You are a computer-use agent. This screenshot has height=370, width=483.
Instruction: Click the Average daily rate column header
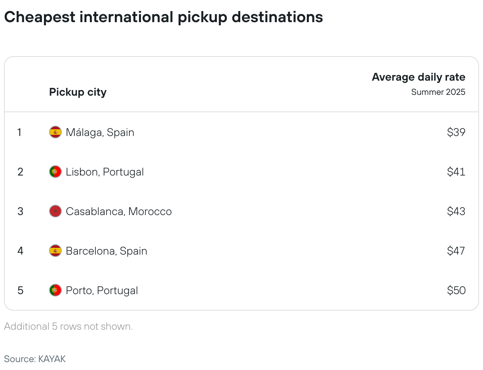(418, 77)
